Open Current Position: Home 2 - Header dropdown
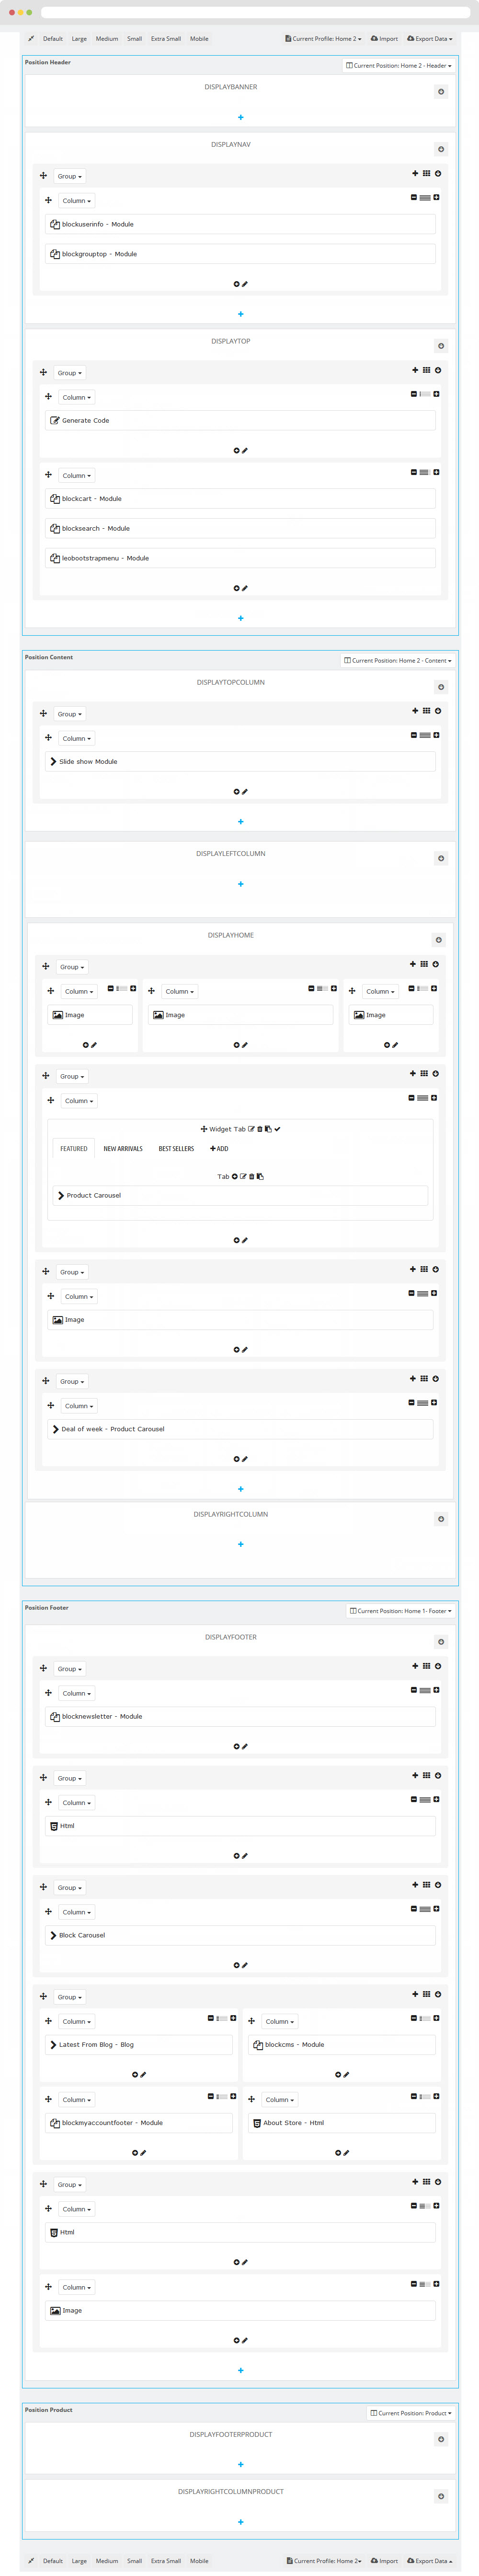Screen dimensions: 479x2576 398,66
